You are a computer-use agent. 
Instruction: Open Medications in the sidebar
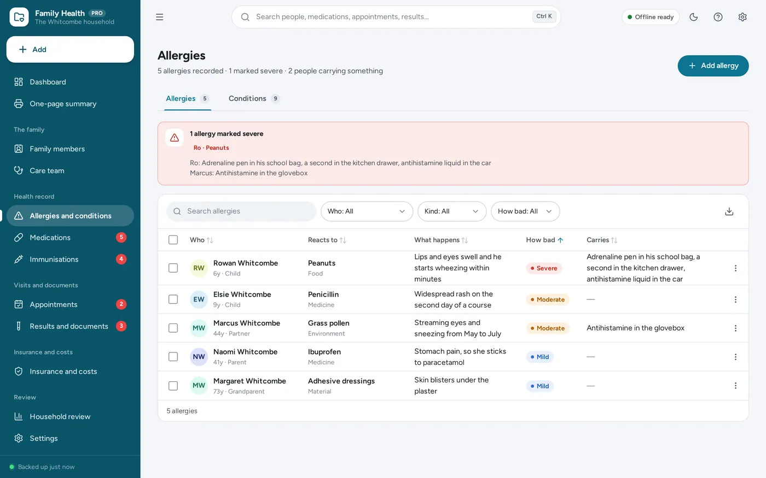point(70,238)
